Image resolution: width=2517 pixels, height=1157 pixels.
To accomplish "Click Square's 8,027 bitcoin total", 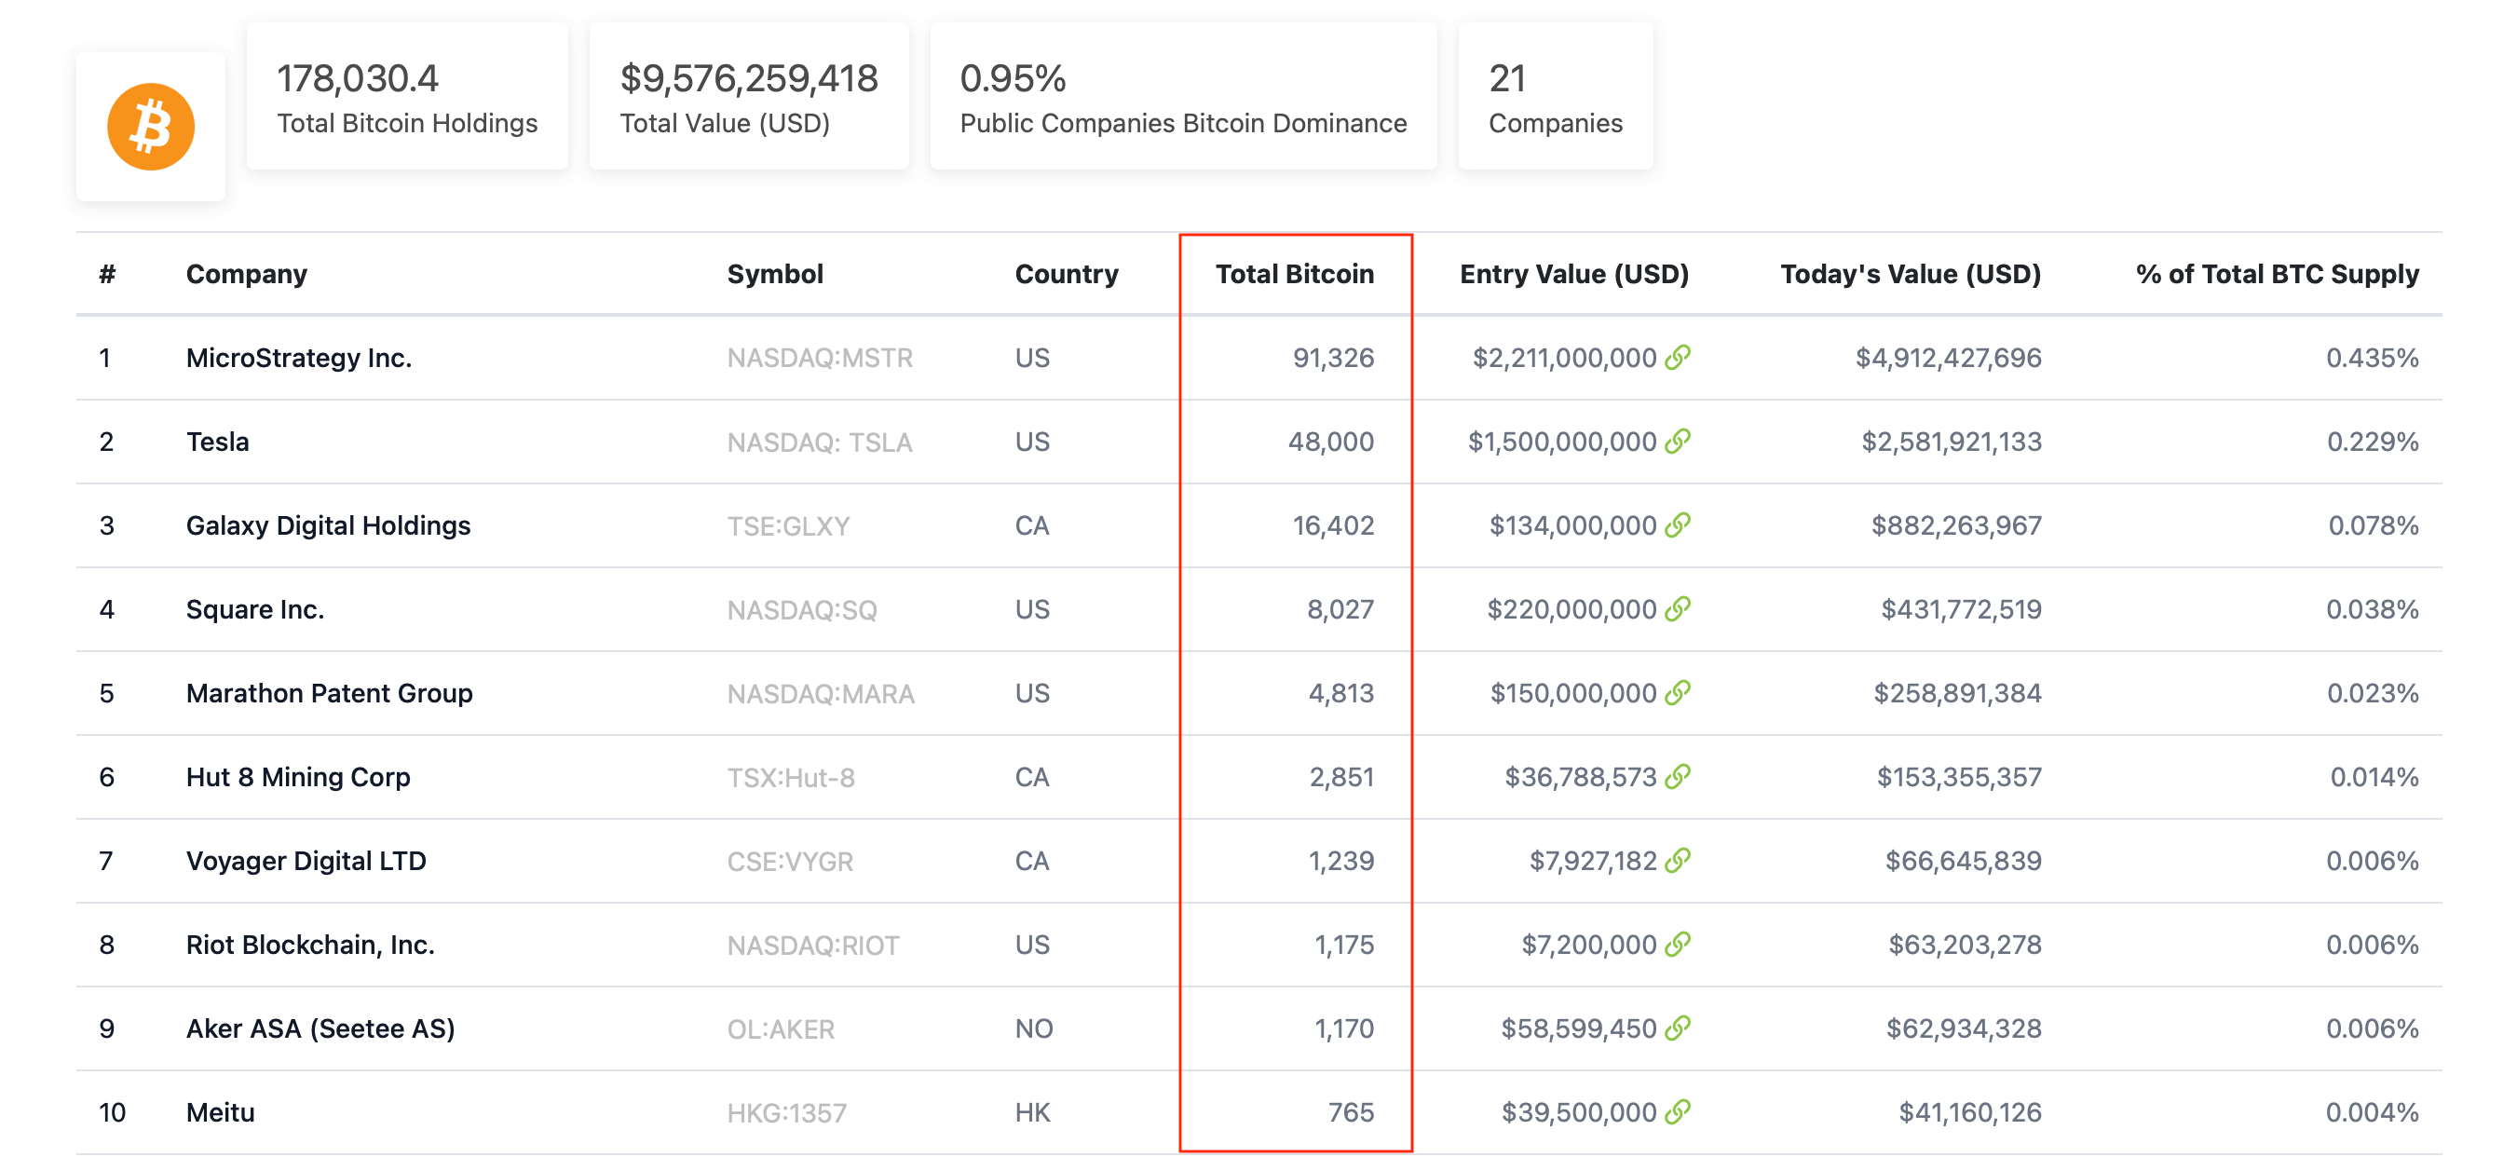I will [x=1340, y=609].
